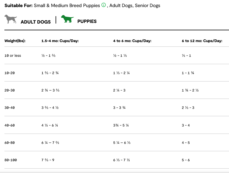Click the 6 to 12 mo Cups/Day header
229x173 pixels.
click(202, 41)
